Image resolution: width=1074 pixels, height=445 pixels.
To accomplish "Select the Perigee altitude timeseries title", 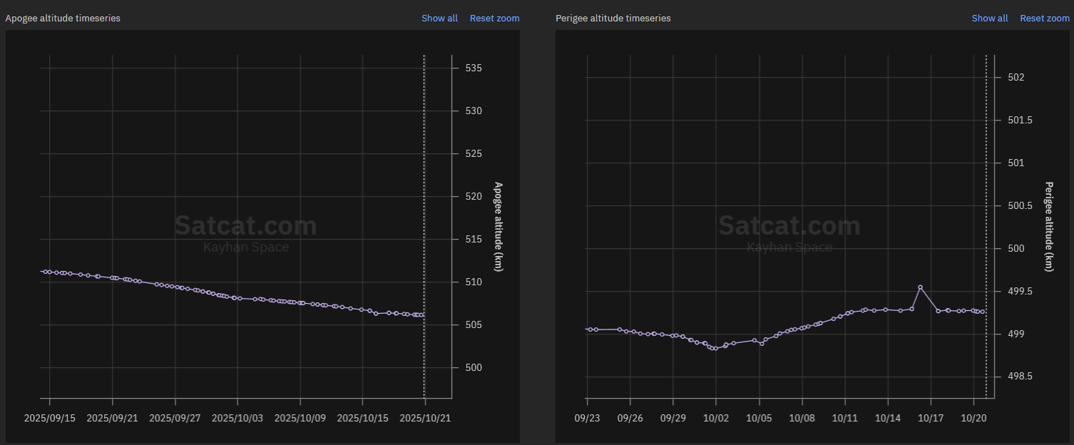I will pos(613,18).
